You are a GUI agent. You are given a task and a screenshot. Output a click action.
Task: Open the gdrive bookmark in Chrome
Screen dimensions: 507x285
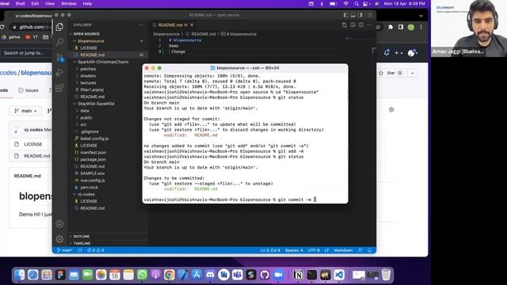click(x=11, y=37)
